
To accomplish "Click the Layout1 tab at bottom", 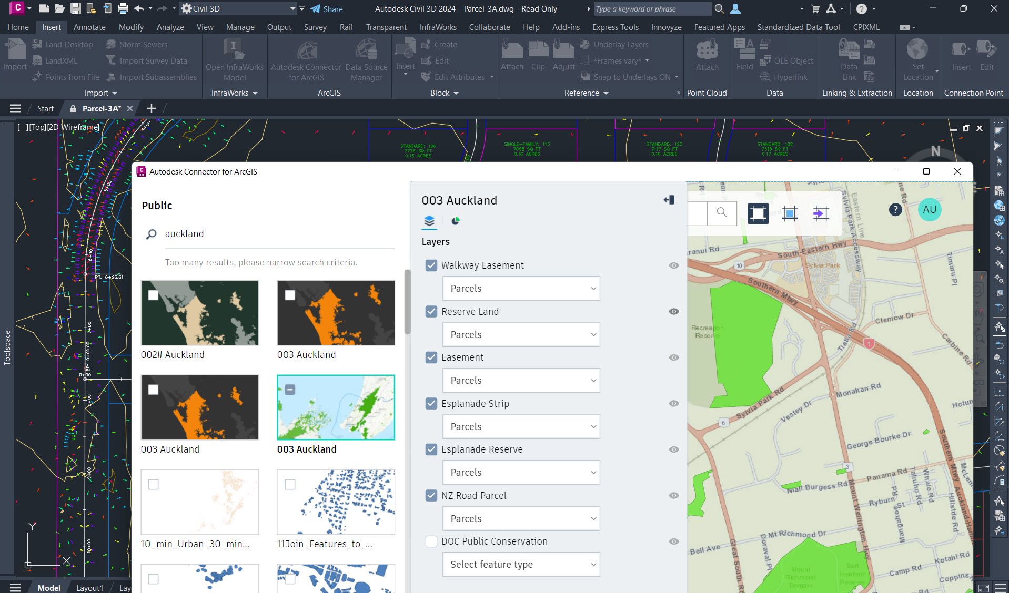I will tap(89, 588).
